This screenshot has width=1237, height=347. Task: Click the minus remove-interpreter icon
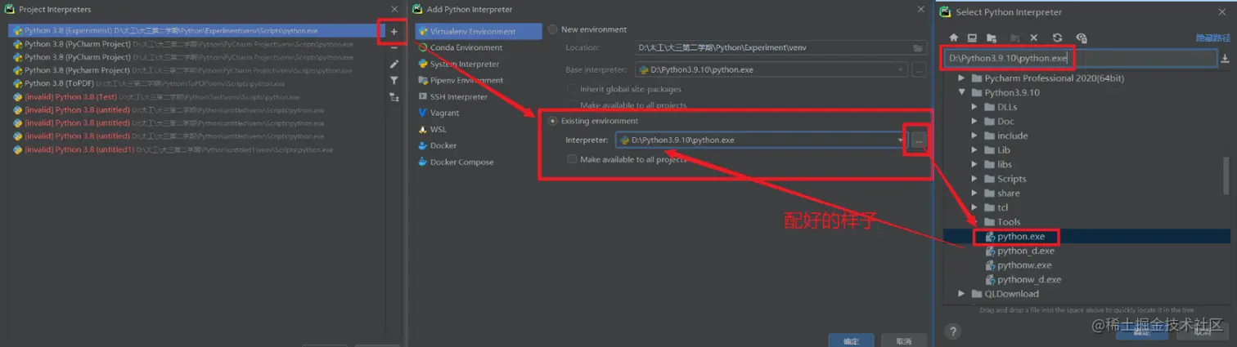click(x=394, y=47)
